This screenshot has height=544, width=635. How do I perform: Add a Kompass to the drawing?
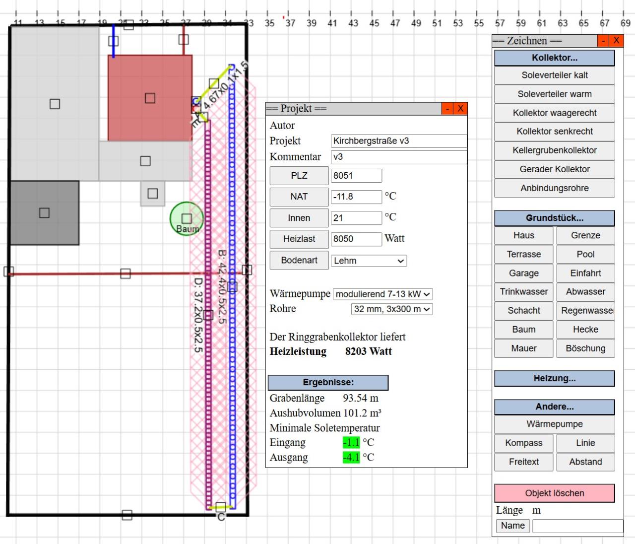tap(523, 443)
